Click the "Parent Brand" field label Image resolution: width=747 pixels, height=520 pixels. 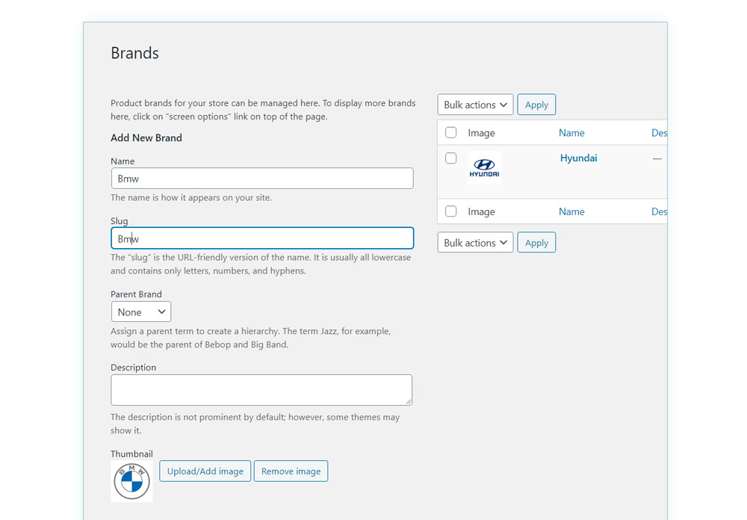click(x=136, y=294)
